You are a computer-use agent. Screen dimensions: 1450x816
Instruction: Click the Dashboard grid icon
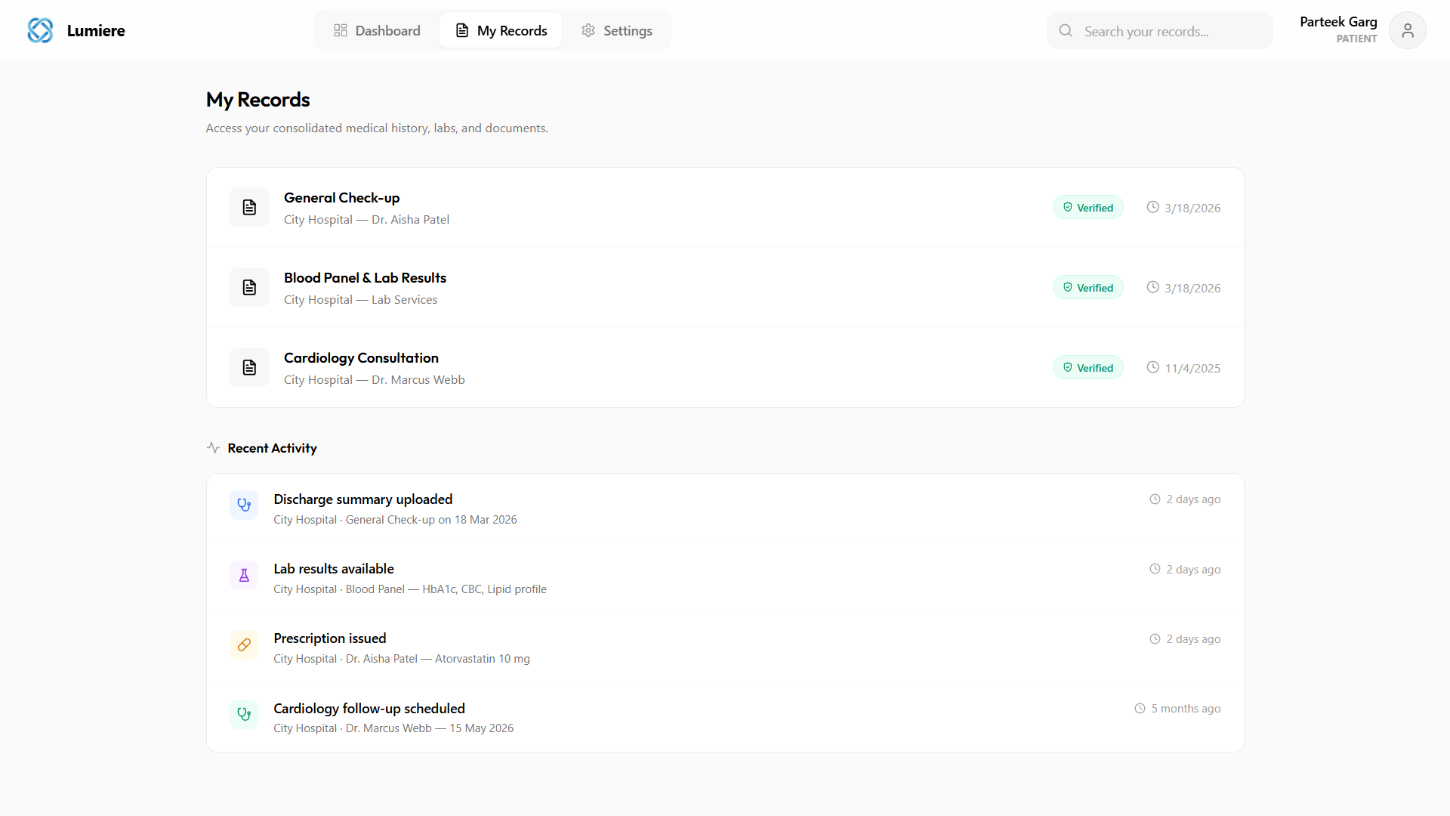point(341,30)
